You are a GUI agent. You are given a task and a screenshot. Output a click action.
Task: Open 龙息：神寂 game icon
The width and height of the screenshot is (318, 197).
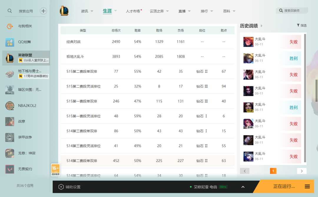tap(10, 153)
